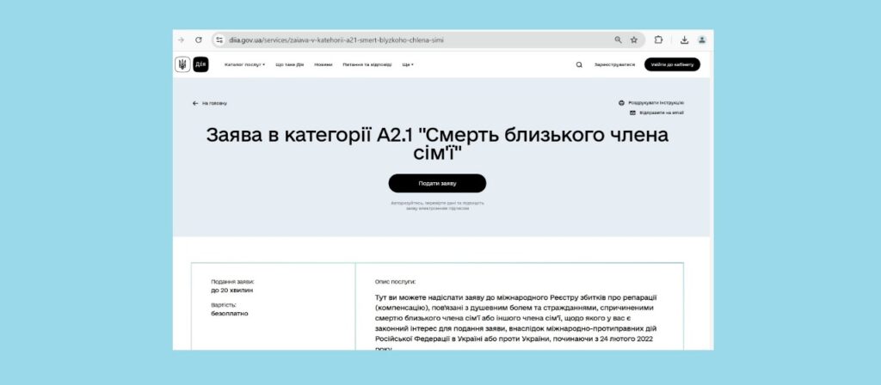The width and height of the screenshot is (881, 385).
Task: Click text безоплатно
Action: (x=229, y=314)
